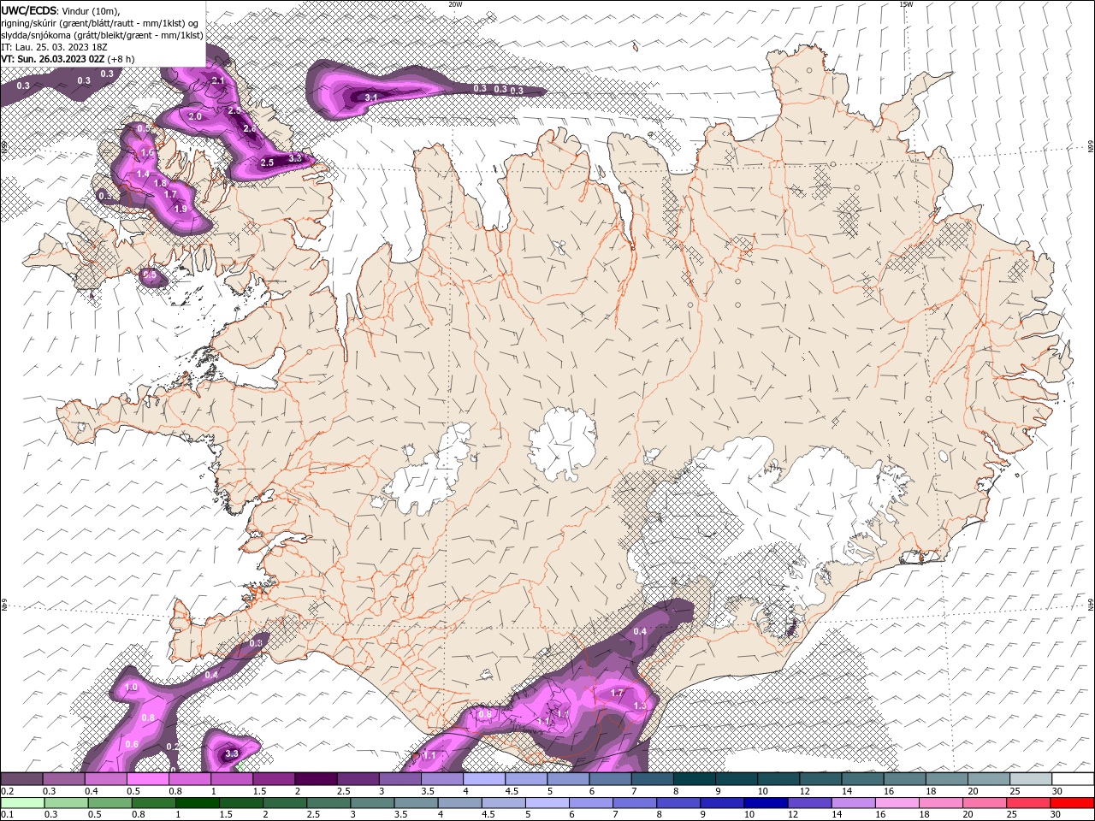The height and width of the screenshot is (821, 1095).
Task: Click bottom-row legend swatch between 0.1 and 0.3
Action: 22,803
